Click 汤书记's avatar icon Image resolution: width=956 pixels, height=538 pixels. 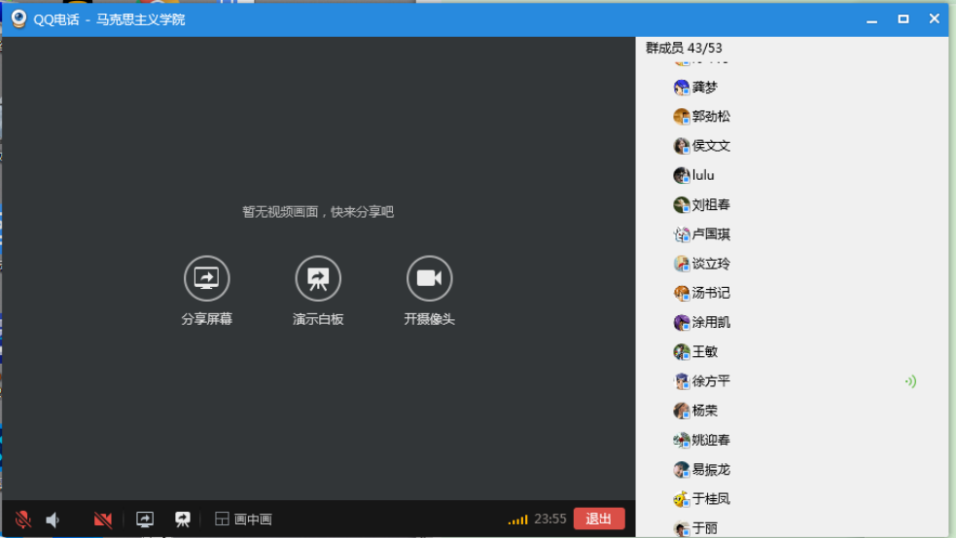coord(682,293)
